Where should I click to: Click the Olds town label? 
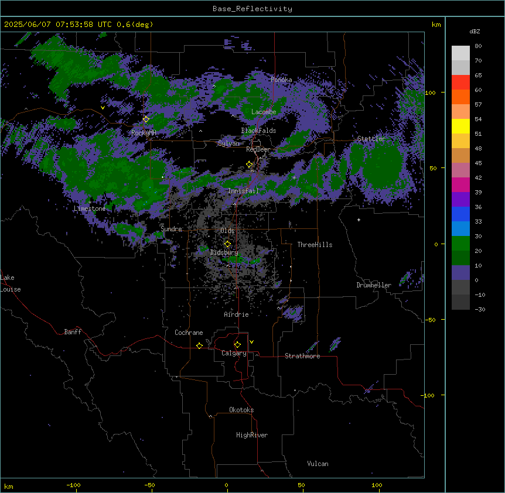coord(227,231)
